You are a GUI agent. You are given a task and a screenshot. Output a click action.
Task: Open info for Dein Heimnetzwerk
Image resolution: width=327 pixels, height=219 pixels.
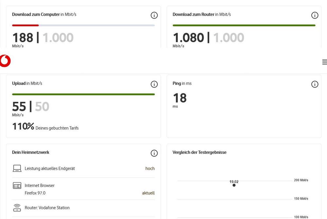click(154, 153)
